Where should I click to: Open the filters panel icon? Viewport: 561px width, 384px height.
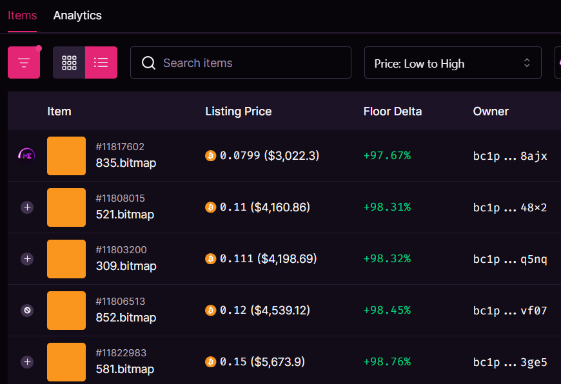pos(24,62)
